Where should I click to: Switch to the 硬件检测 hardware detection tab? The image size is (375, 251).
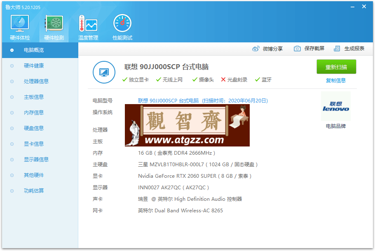point(54,27)
